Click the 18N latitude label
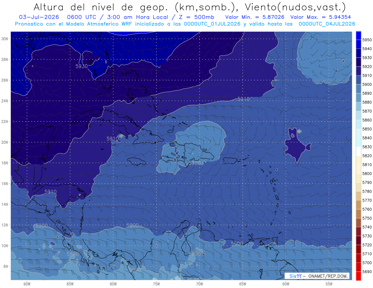The width and height of the screenshot is (373, 288). pos(5,163)
